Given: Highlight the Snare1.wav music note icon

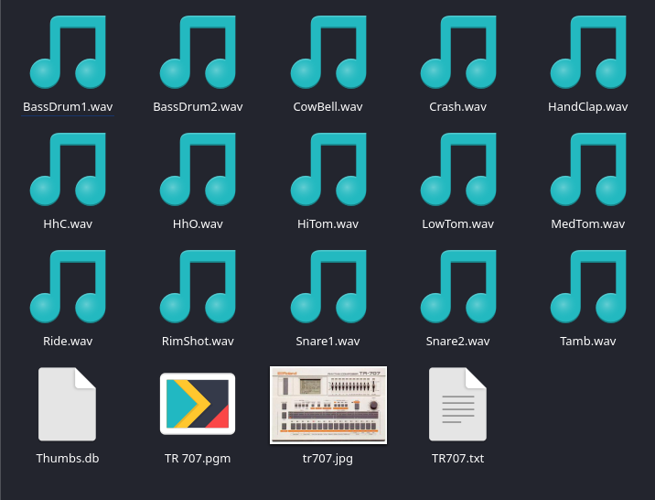Looking at the screenshot, I should (328, 287).
